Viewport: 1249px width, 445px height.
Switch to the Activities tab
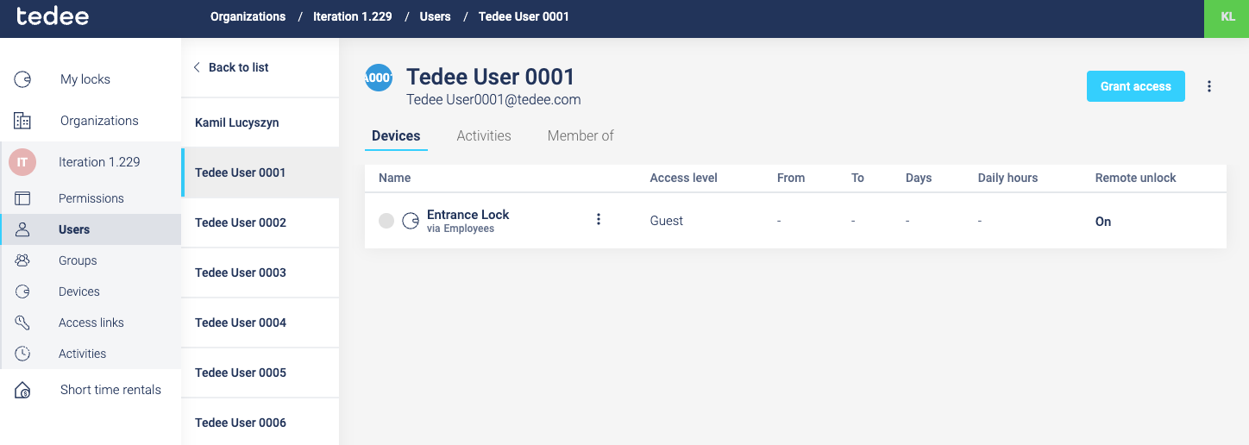(x=484, y=136)
